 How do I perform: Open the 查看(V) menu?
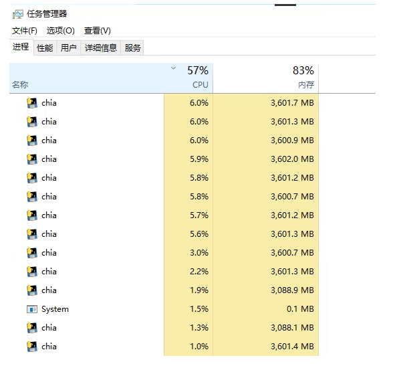[x=98, y=31]
